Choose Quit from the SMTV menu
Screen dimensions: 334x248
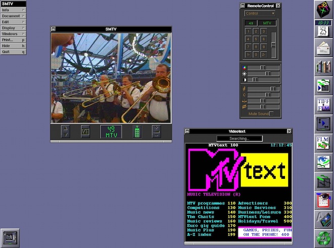[x=13, y=52]
